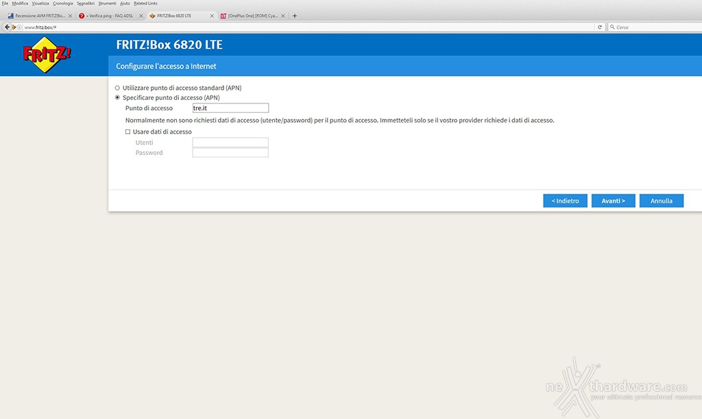Open the File menu
Image resolution: width=702 pixels, height=419 pixels.
tap(5, 3)
